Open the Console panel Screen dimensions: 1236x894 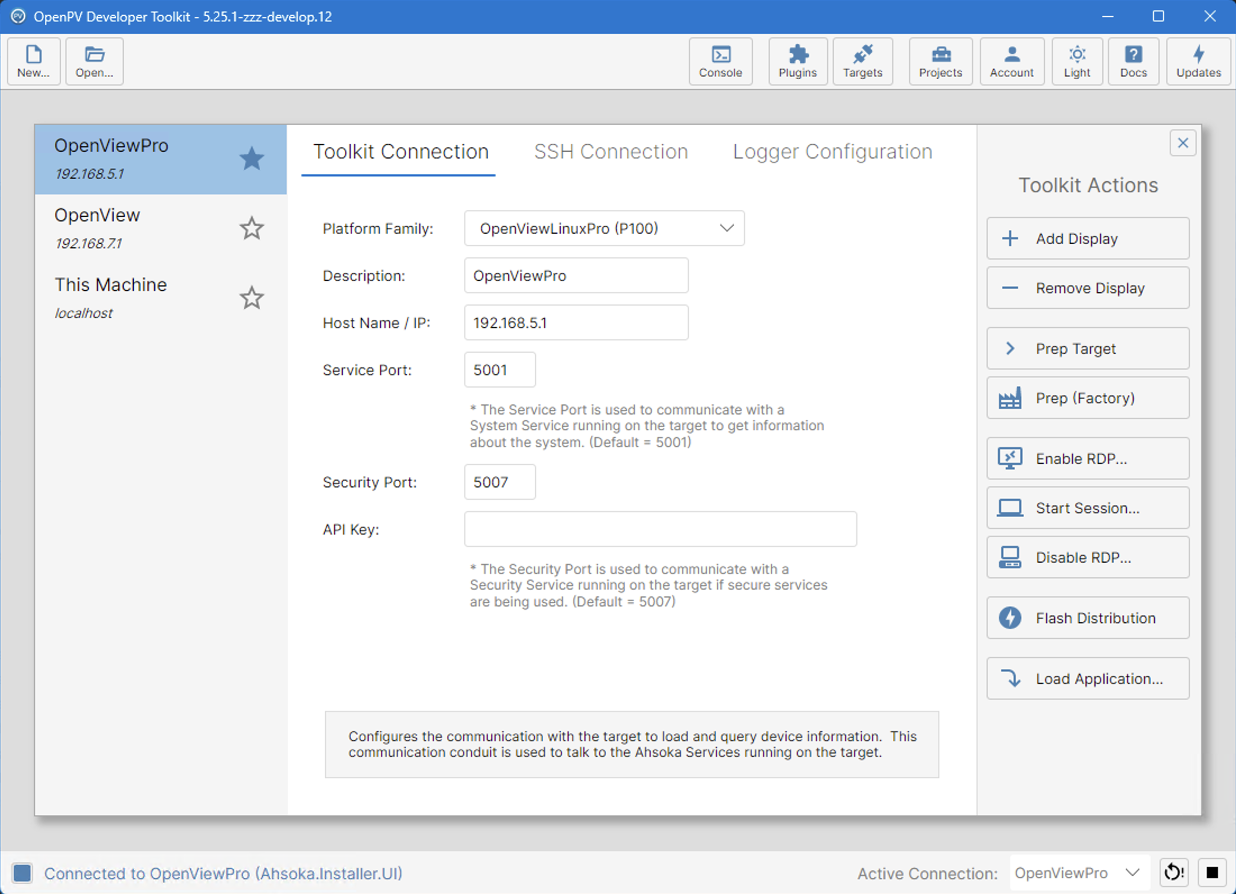(x=720, y=61)
